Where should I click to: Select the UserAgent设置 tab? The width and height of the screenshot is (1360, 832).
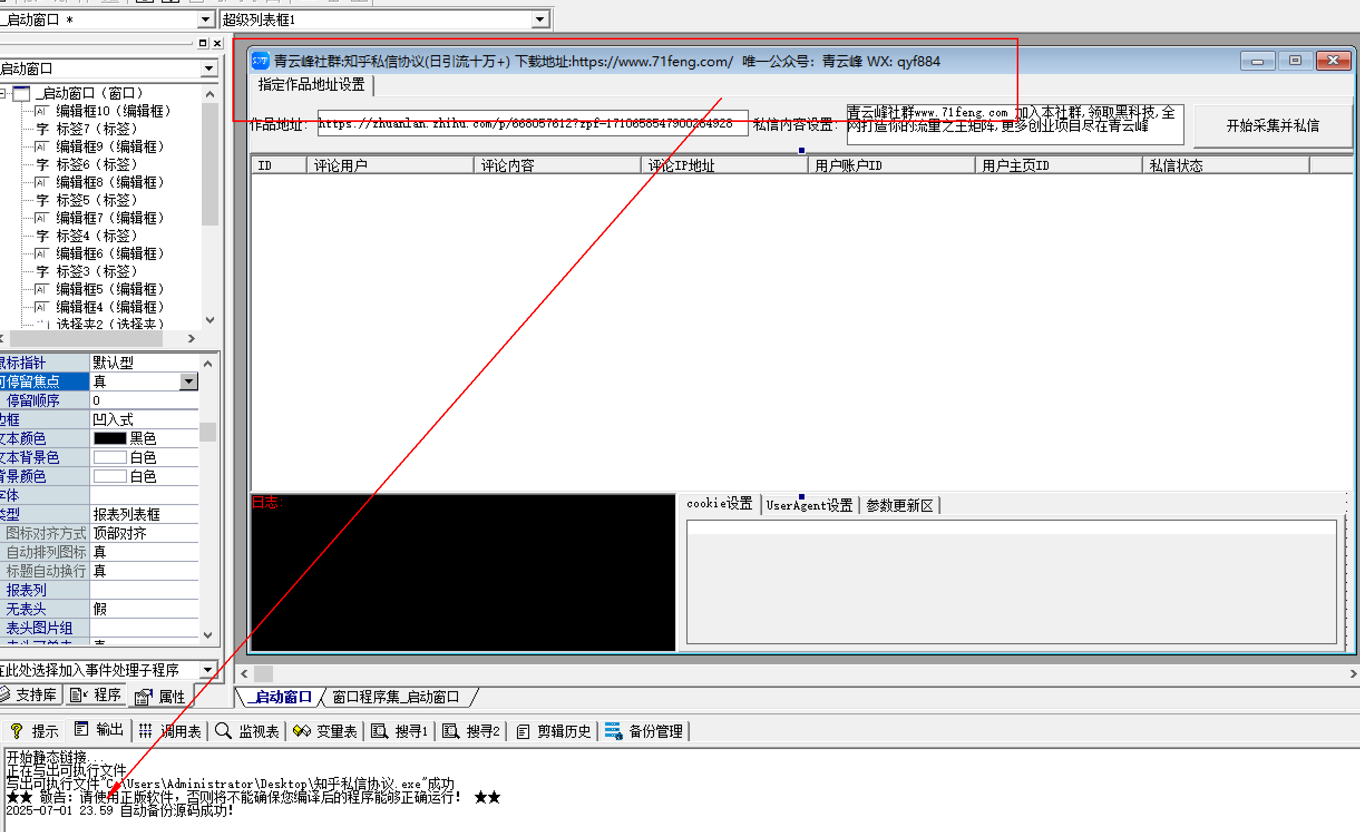pos(809,505)
